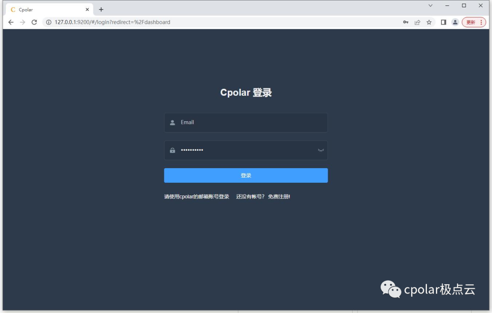Click the Cpolar 登录 heading text
This screenshot has height=313, width=492.
(x=246, y=92)
